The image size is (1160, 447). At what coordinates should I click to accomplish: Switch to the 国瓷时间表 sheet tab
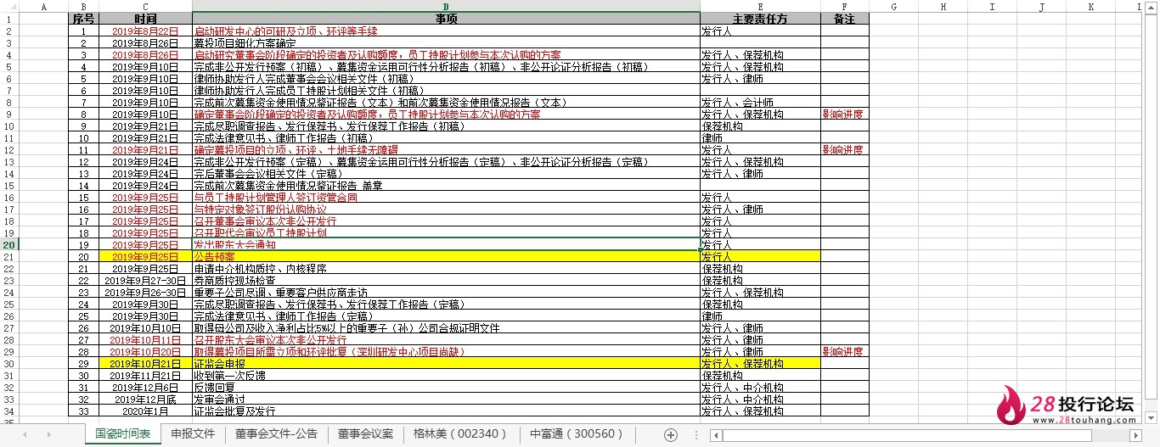pos(122,434)
